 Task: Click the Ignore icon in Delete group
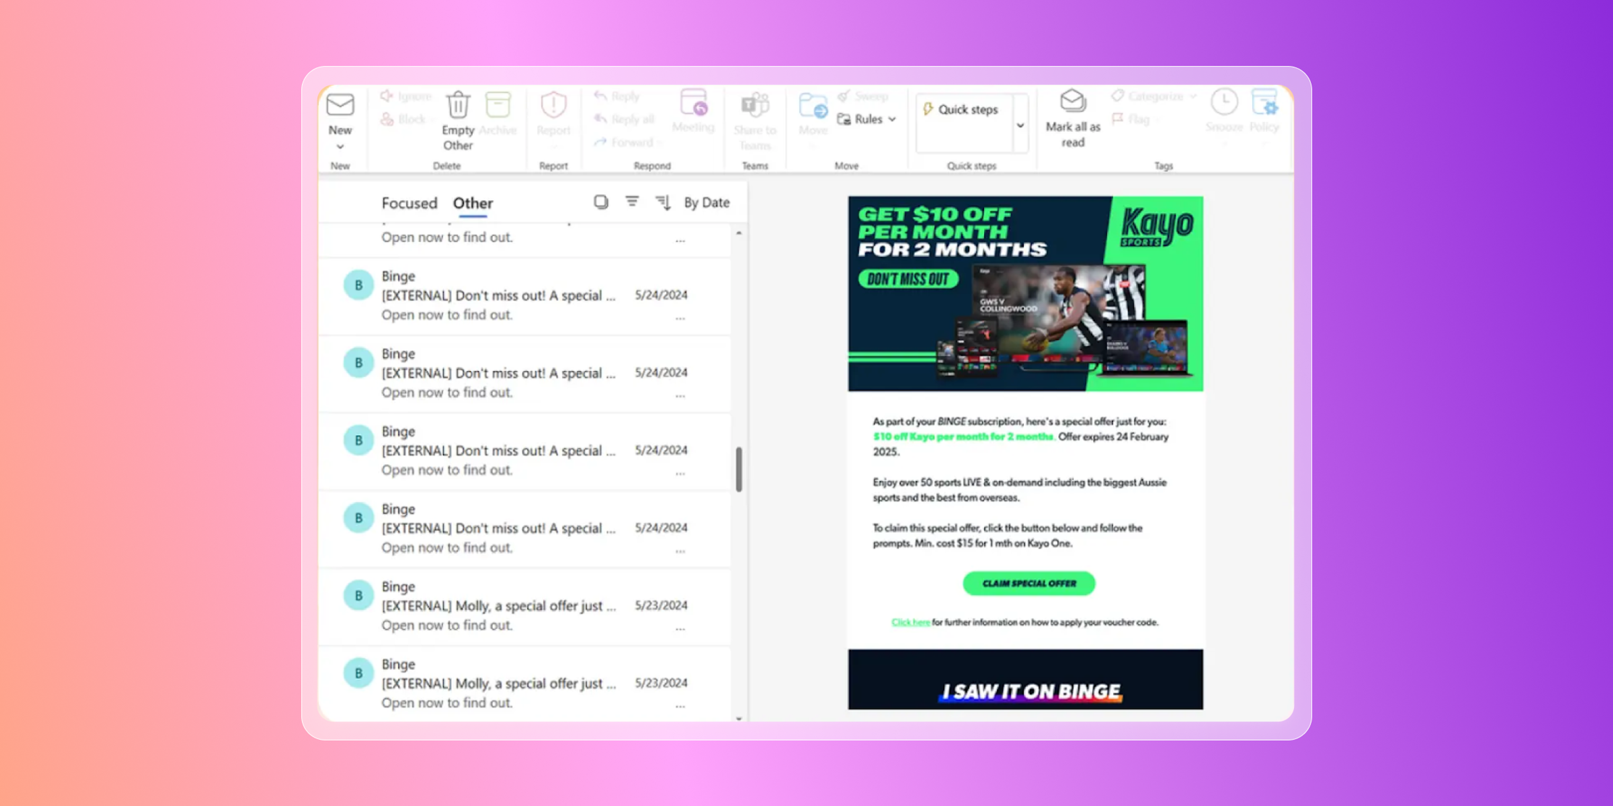(x=386, y=96)
